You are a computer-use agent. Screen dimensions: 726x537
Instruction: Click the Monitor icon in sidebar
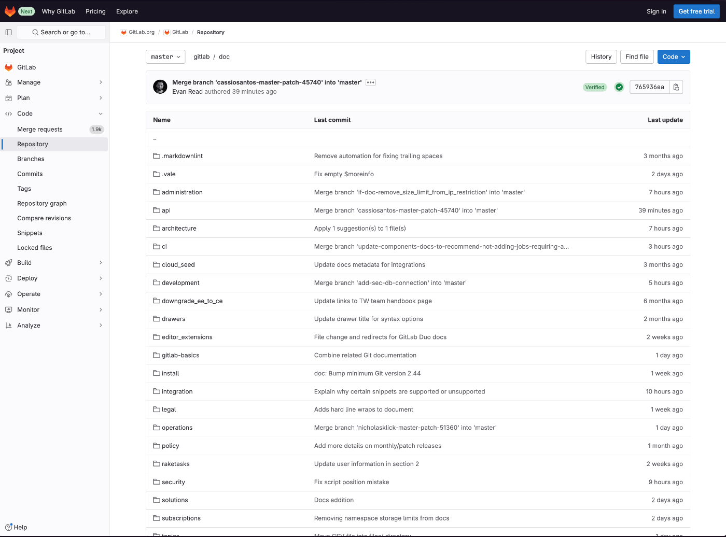[x=8, y=309]
